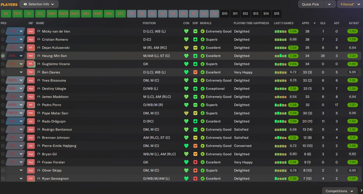Open Oliver Skipp's position picker dropdown
The height and width of the screenshot is (194, 363).
pyautogui.click(x=21, y=170)
